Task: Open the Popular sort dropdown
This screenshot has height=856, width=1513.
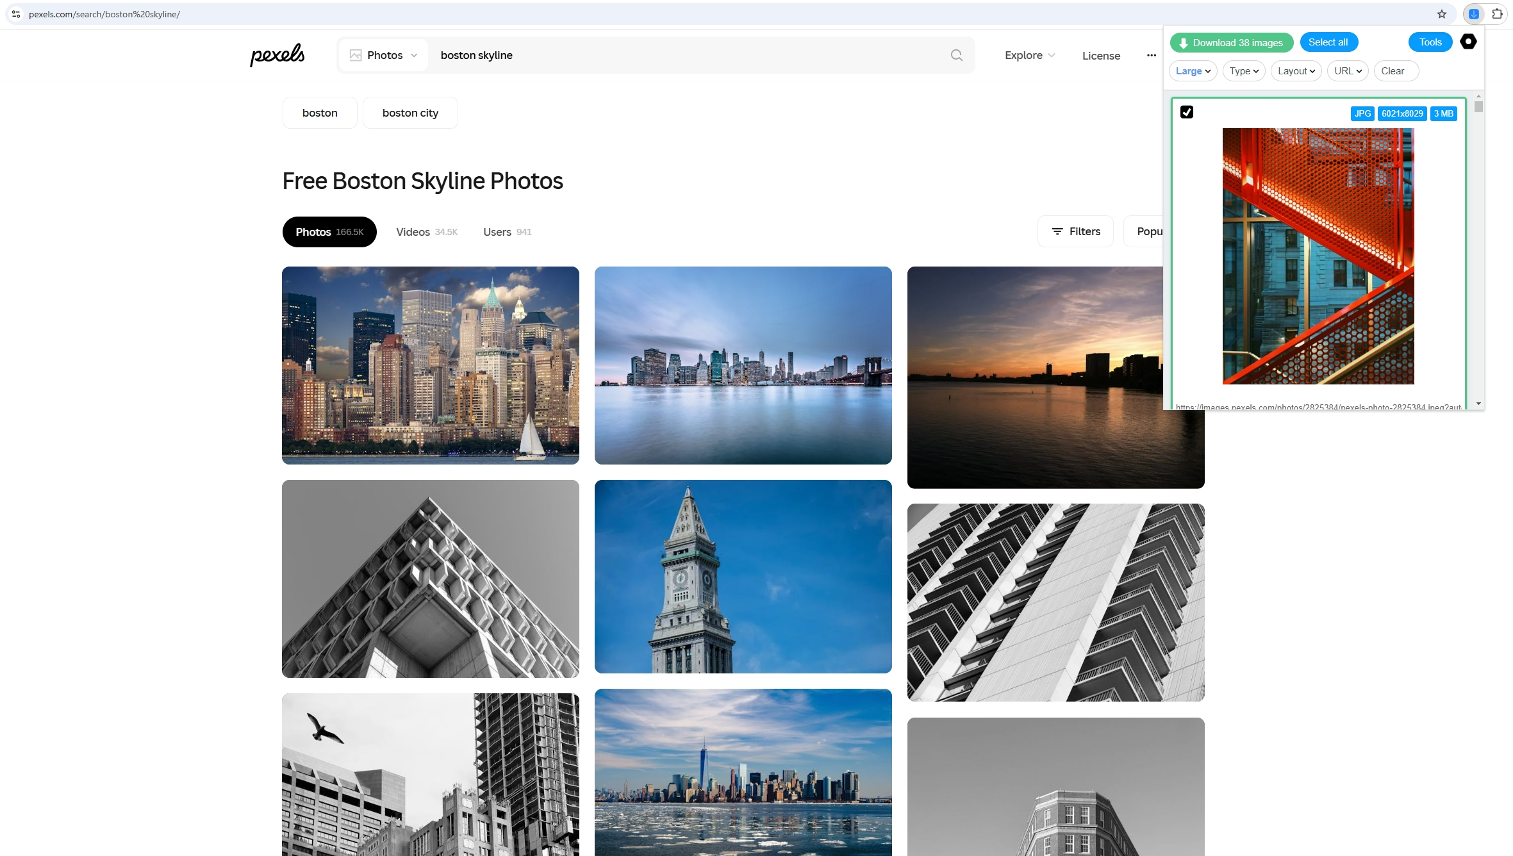Action: pyautogui.click(x=1145, y=231)
